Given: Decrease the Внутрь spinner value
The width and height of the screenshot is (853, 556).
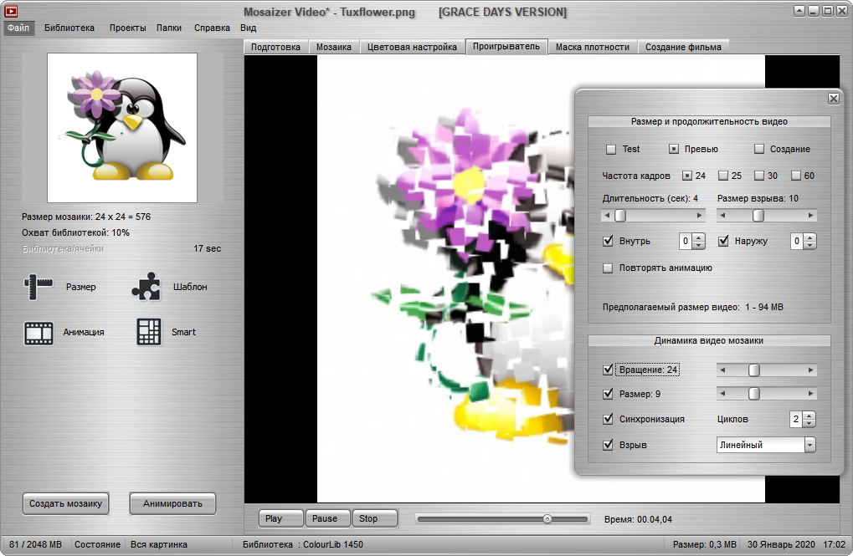Looking at the screenshot, I should point(698,245).
